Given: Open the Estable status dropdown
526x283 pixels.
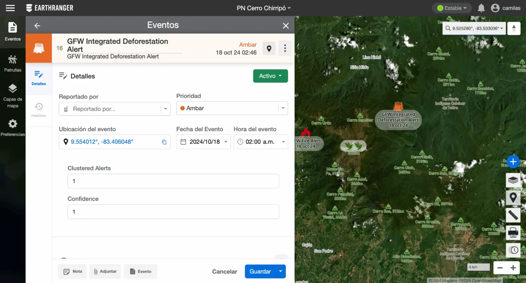Looking at the screenshot, I should pos(452,8).
